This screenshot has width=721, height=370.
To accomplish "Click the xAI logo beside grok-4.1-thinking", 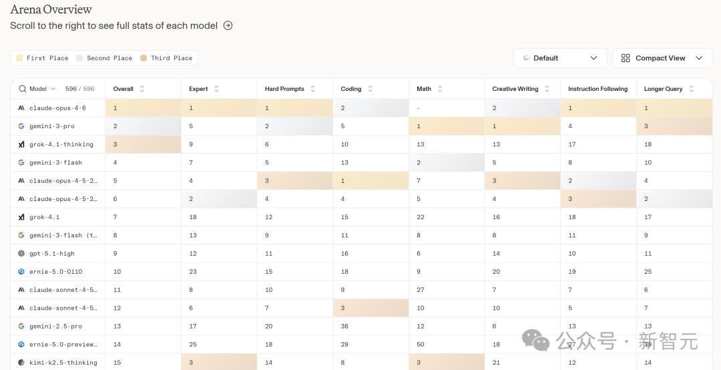I will tap(21, 144).
